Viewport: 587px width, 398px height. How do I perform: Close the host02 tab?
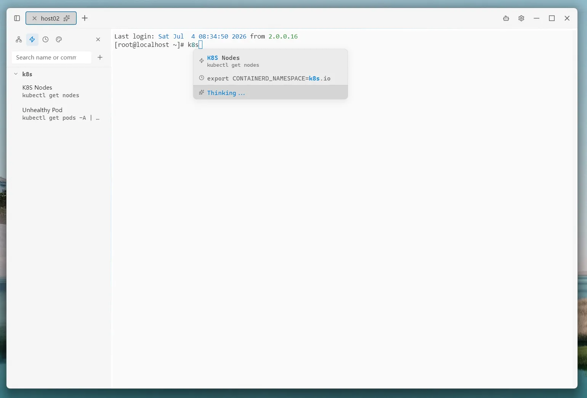tap(34, 18)
